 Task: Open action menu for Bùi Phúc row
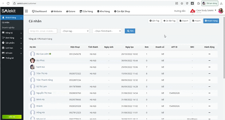(x=209, y=61)
